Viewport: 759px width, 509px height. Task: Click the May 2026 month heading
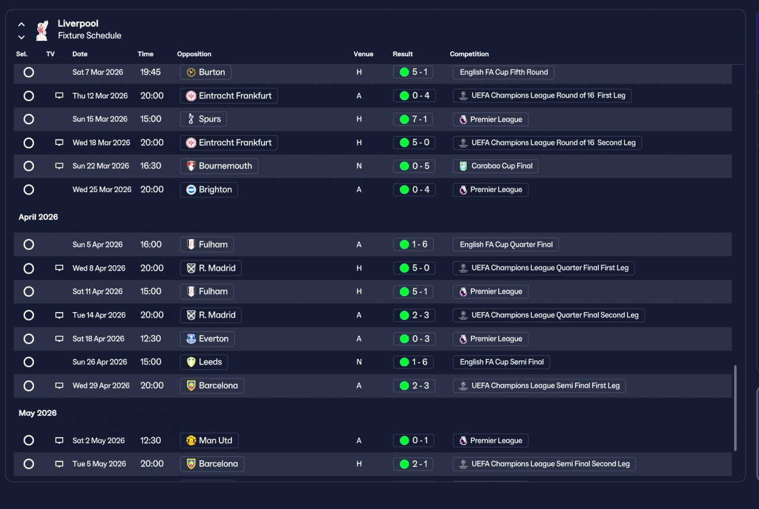37,413
